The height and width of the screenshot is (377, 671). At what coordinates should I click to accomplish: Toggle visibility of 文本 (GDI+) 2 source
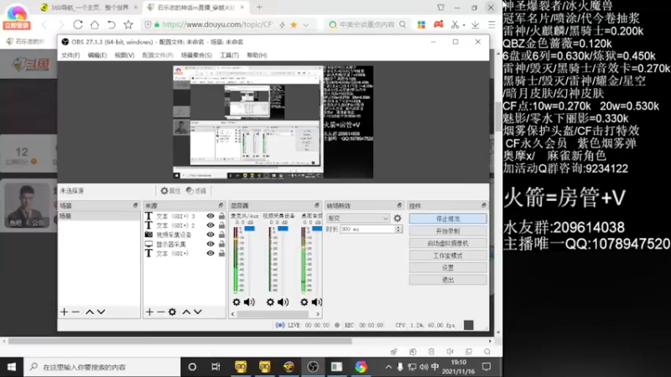[211, 225]
